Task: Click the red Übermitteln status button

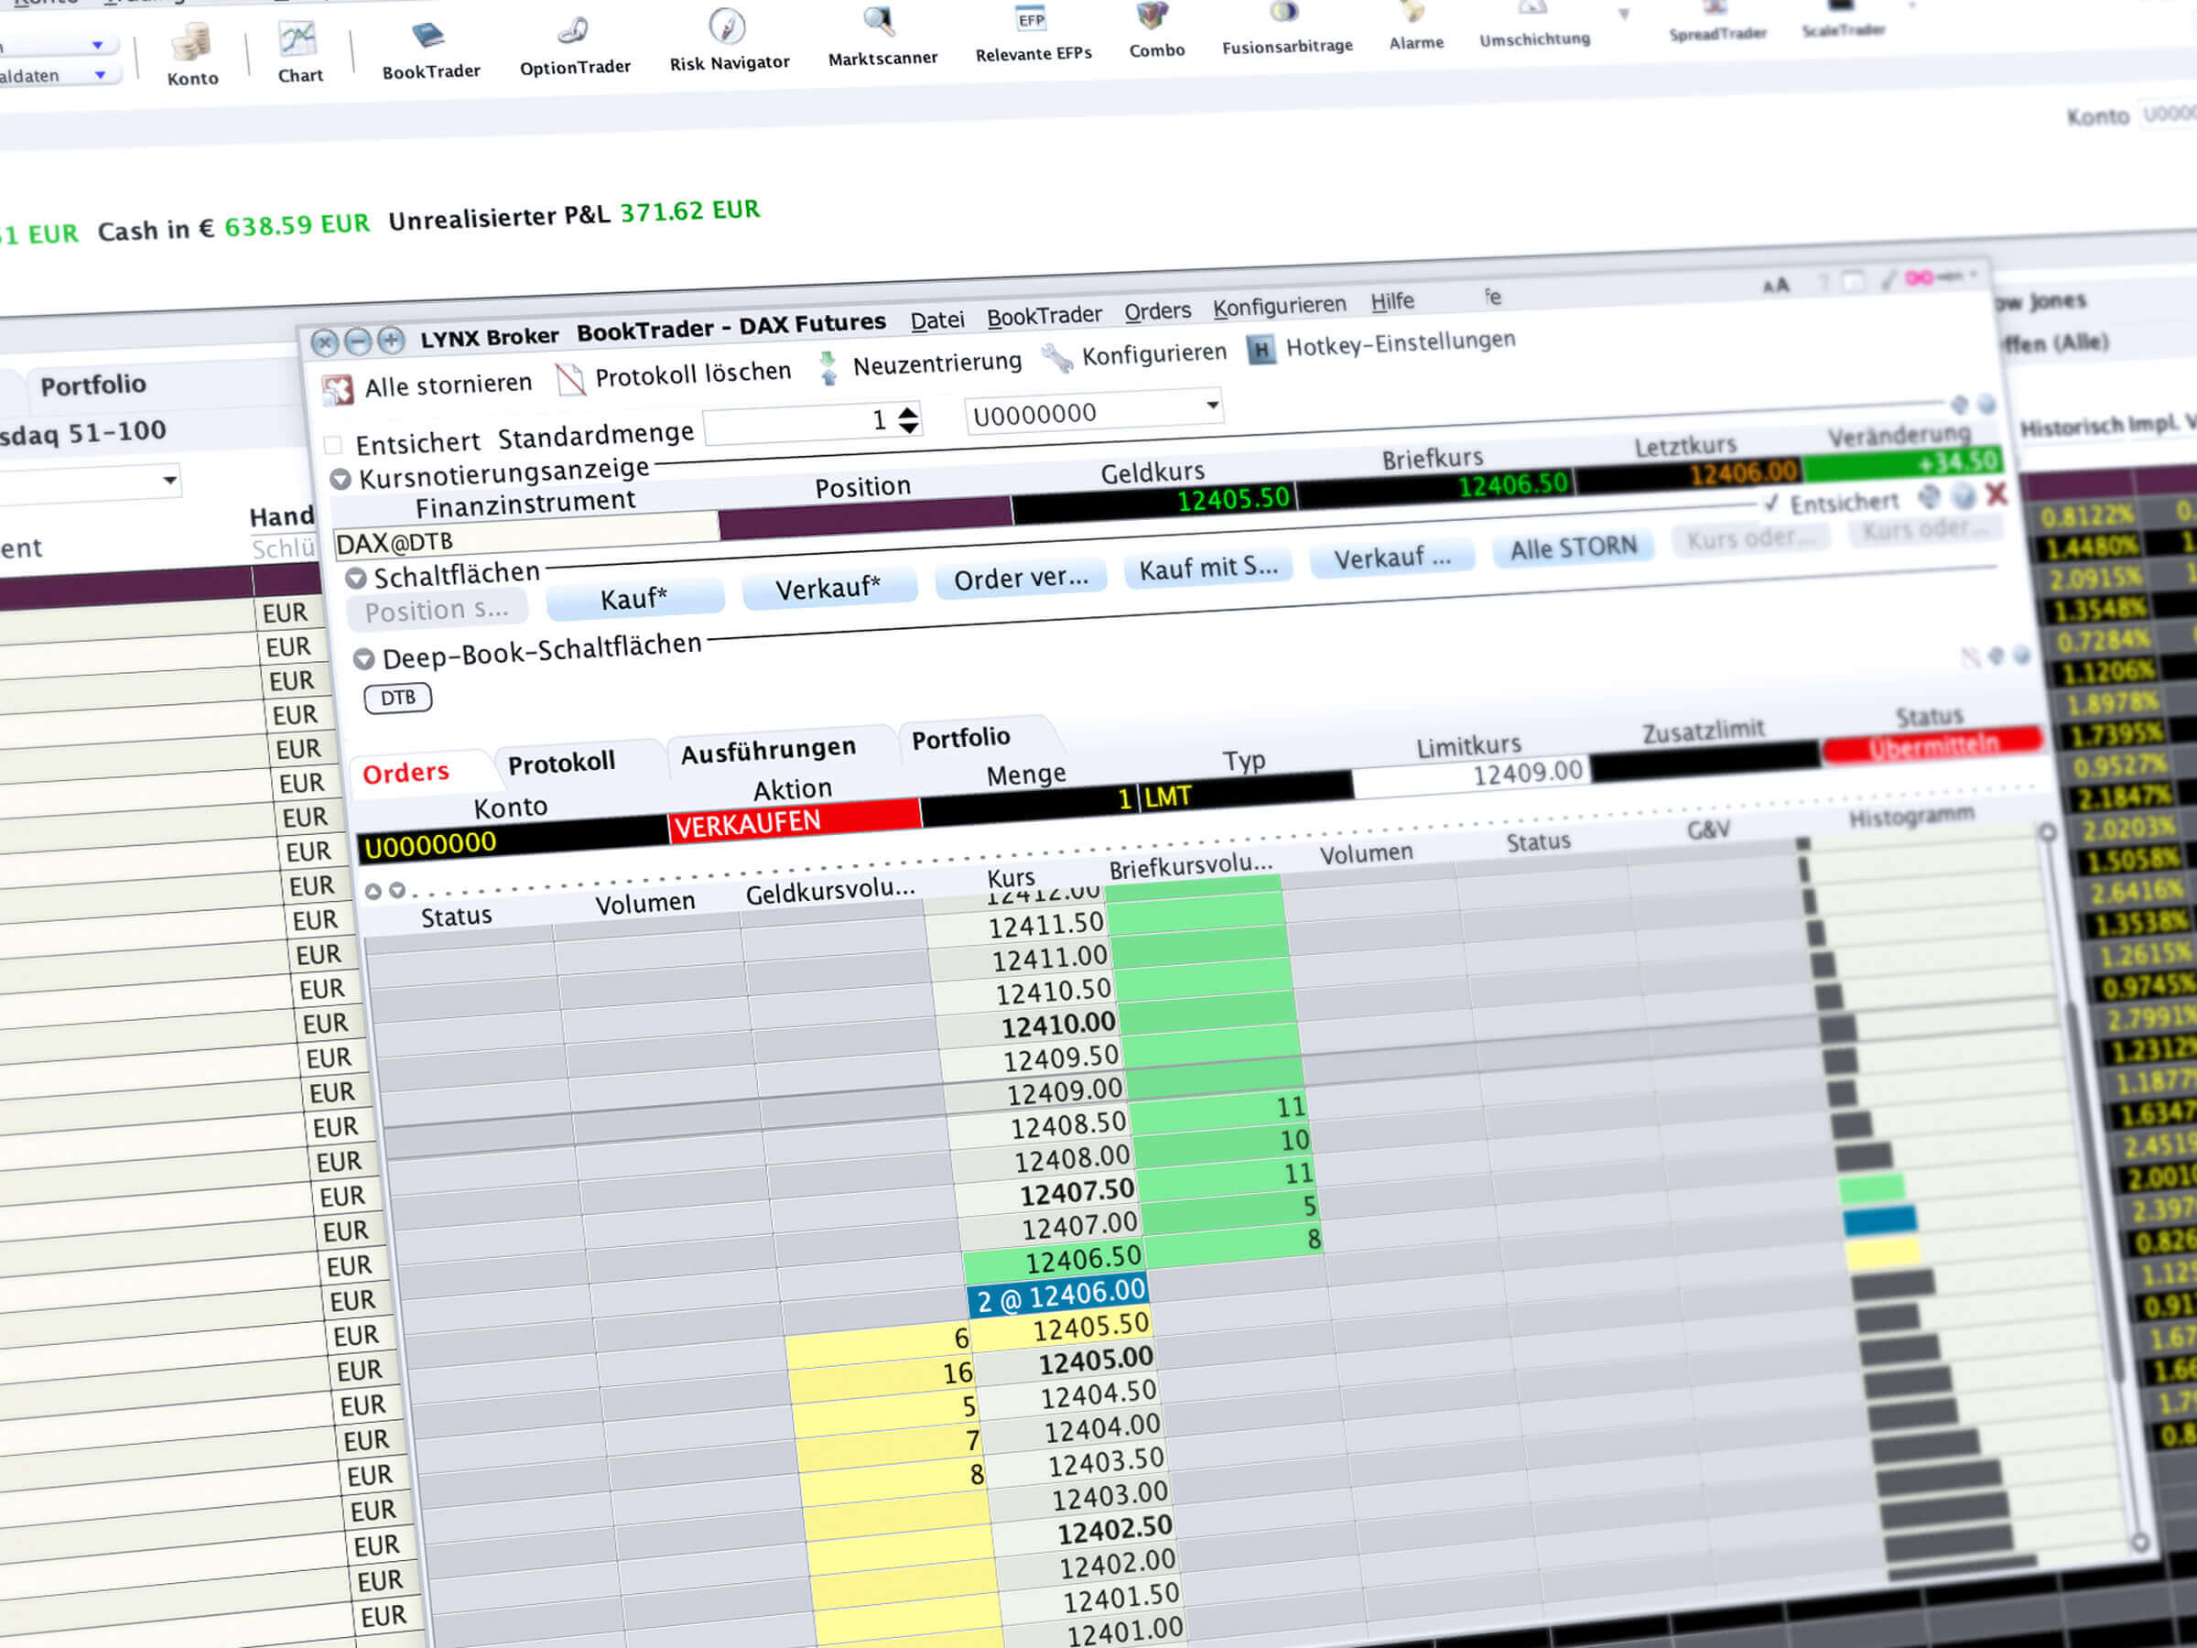Action: tap(1932, 745)
